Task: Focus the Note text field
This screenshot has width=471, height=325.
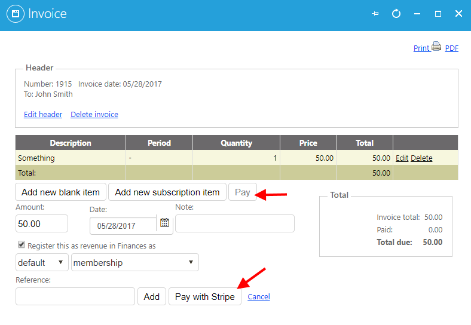Action: 235,223
